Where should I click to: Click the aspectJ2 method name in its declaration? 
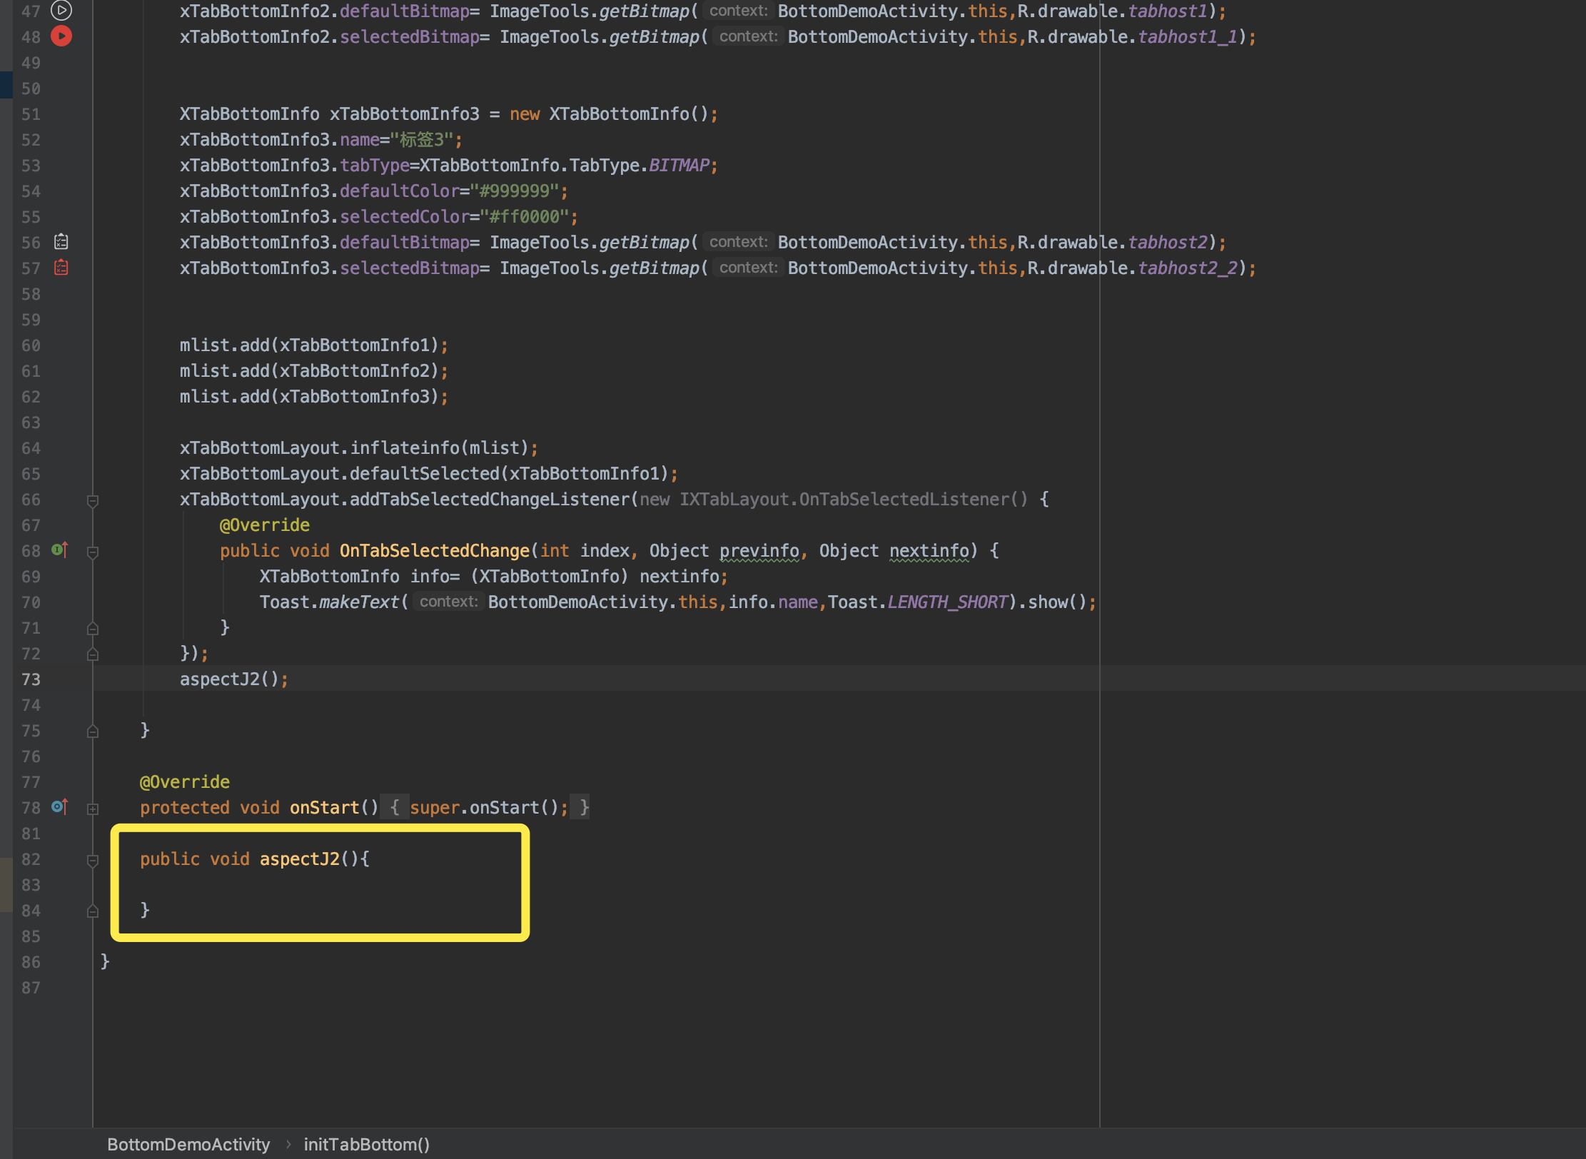[300, 859]
